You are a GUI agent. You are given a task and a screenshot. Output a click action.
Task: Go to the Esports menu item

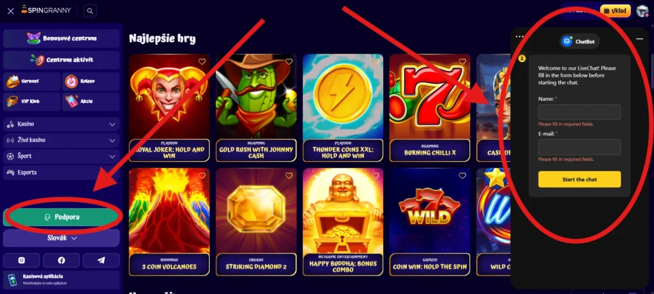point(61,172)
